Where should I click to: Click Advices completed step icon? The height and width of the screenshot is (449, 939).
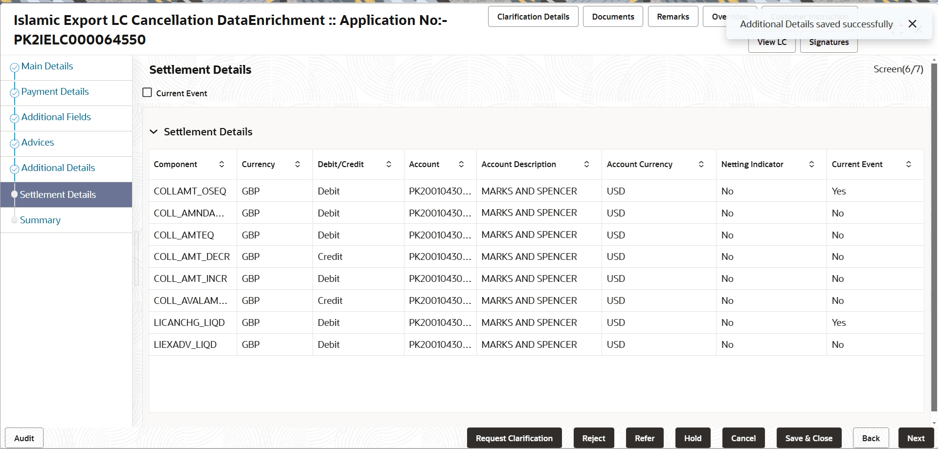click(15, 144)
